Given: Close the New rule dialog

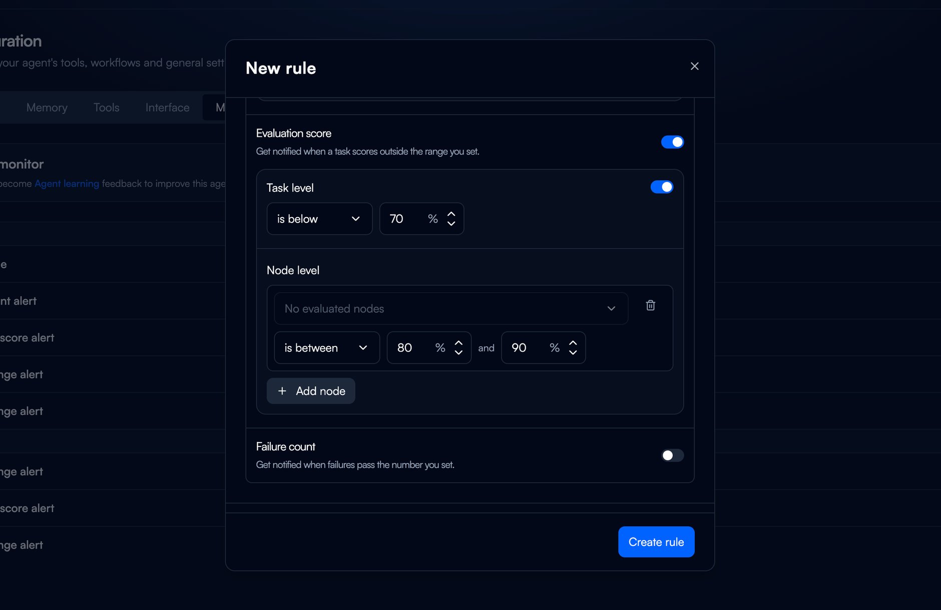Looking at the screenshot, I should (694, 66).
